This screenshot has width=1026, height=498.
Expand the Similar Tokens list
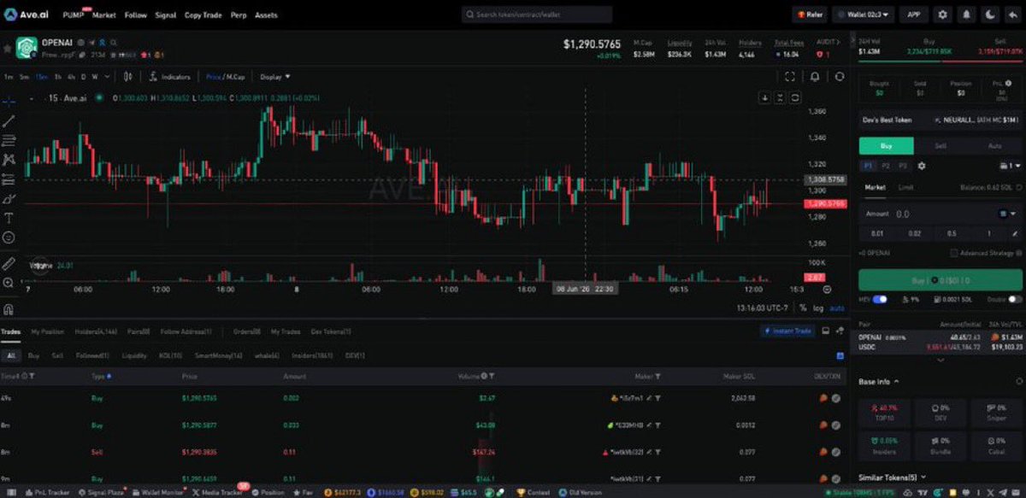click(x=924, y=477)
